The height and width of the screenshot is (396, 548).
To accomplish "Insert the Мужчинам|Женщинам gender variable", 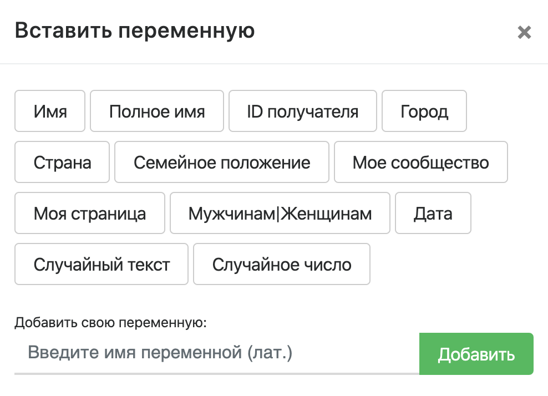I will 280,214.
